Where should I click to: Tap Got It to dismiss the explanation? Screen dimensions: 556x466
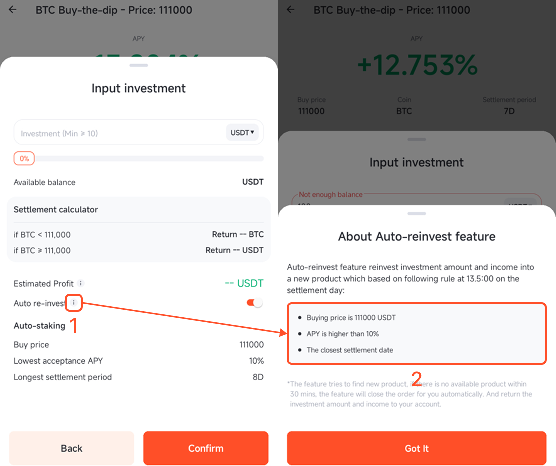pos(416,448)
